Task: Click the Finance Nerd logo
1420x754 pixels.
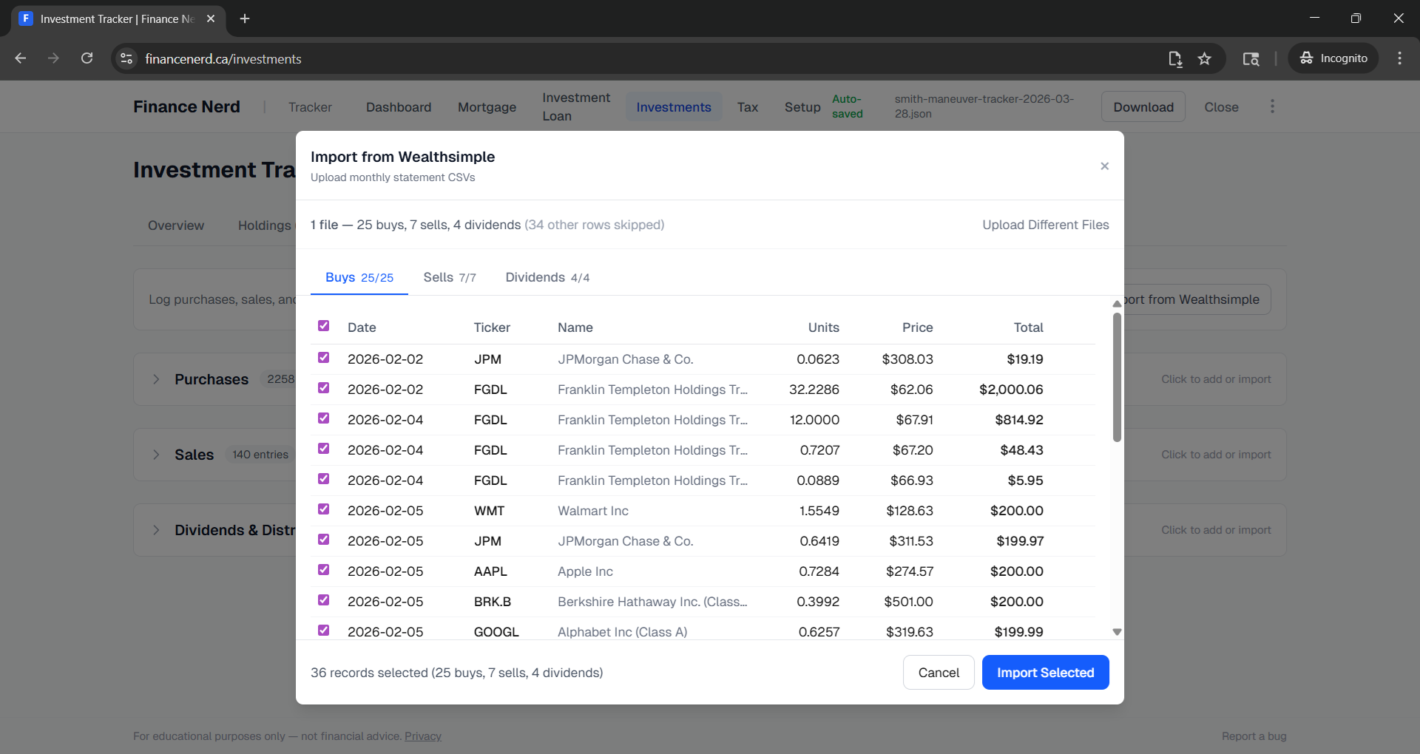Action: tap(186, 106)
